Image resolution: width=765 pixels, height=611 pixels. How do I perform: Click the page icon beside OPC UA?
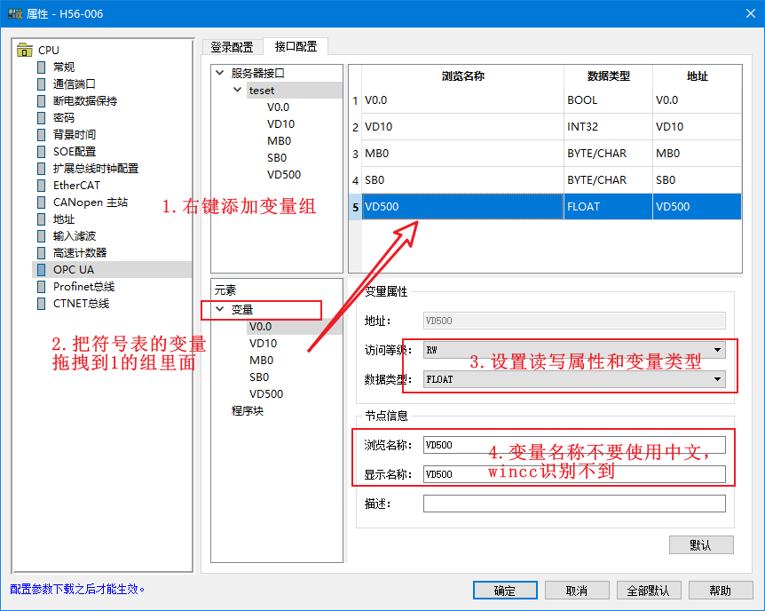[42, 270]
